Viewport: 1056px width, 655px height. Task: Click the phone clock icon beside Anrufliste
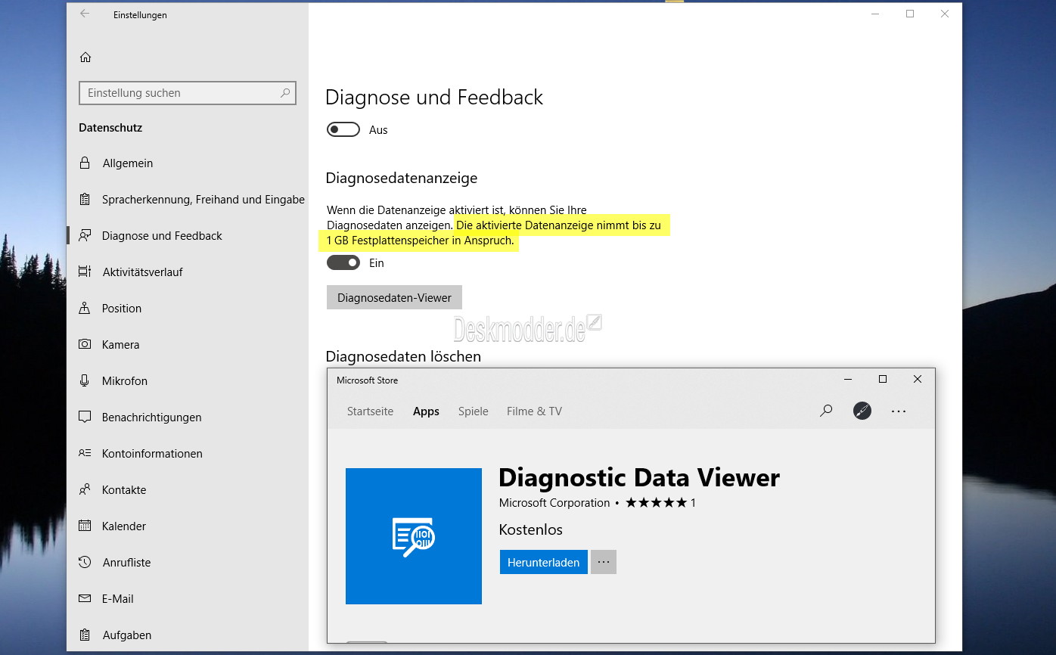click(85, 562)
